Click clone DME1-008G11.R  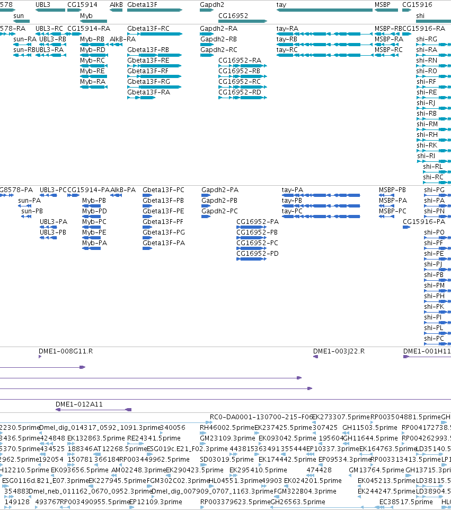click(x=40, y=357)
